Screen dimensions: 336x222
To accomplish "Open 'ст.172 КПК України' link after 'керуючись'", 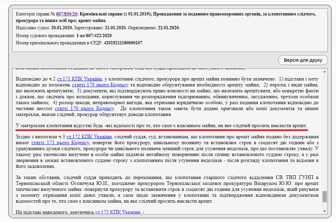I will 118,212.
